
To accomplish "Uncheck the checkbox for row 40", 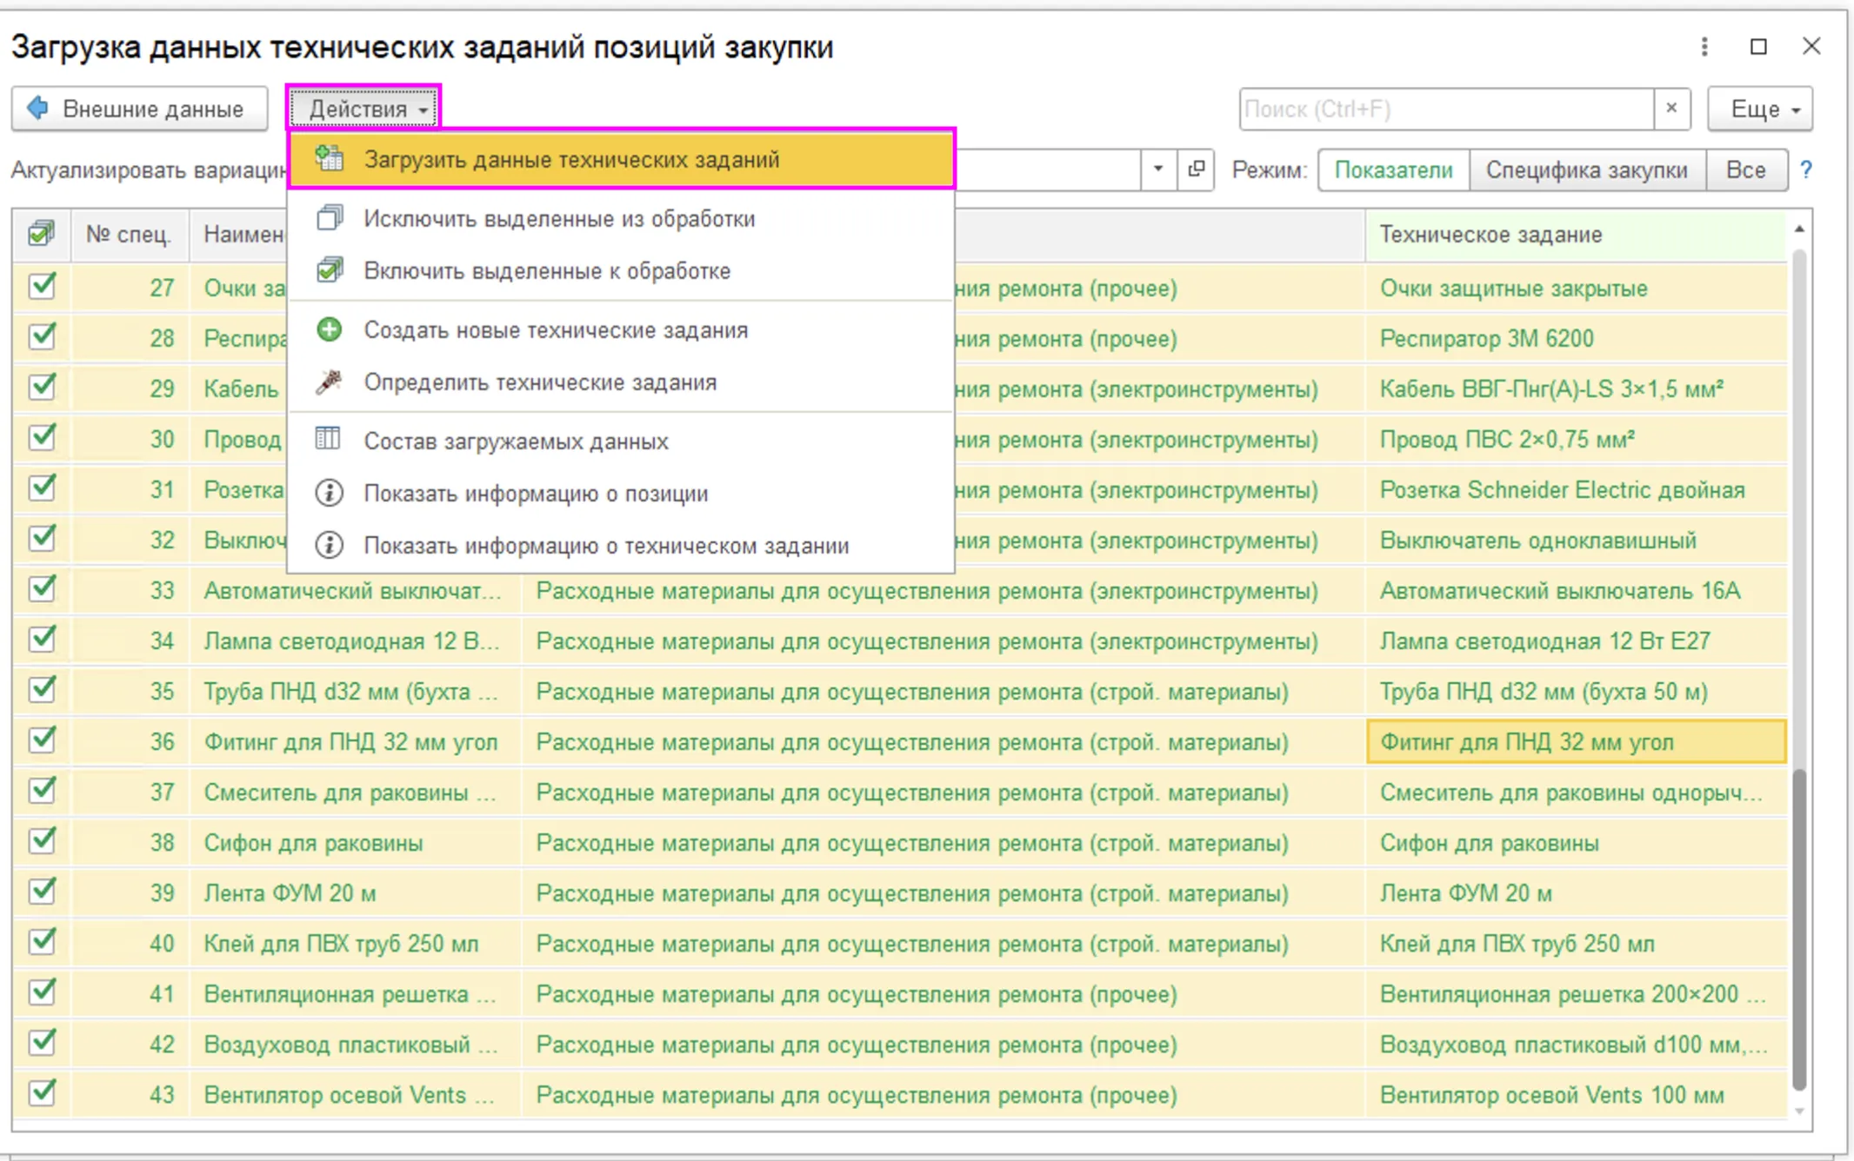I will pyautogui.click(x=41, y=942).
